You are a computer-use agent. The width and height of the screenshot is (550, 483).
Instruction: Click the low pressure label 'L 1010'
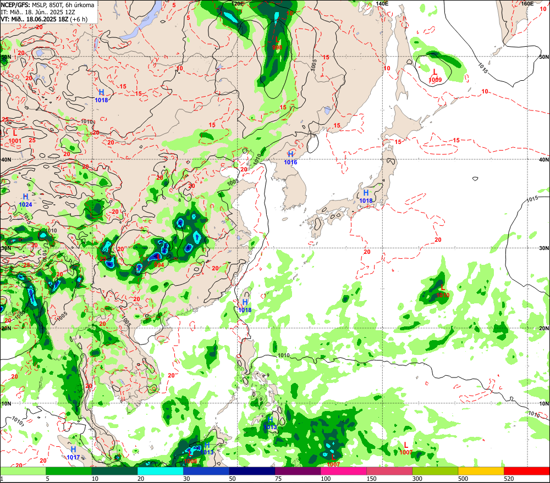443,292
